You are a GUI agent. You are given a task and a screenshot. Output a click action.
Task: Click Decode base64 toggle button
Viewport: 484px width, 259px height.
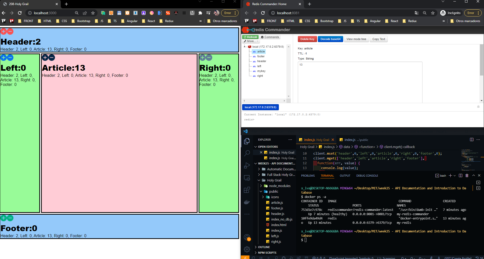330,39
